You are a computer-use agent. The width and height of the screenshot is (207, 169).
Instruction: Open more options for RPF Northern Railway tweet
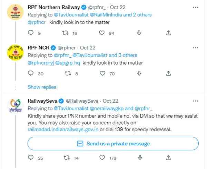(196, 6)
